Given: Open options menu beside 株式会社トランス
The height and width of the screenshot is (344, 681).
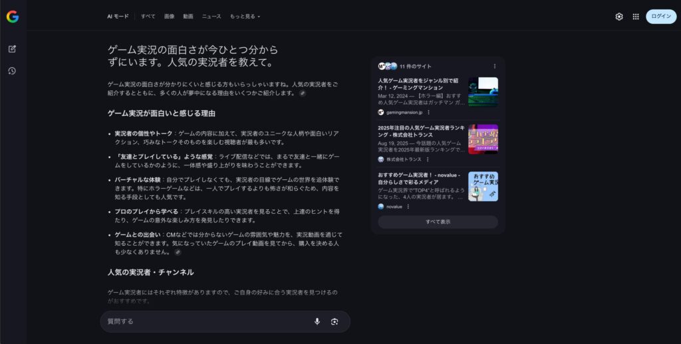Looking at the screenshot, I should coord(428,159).
